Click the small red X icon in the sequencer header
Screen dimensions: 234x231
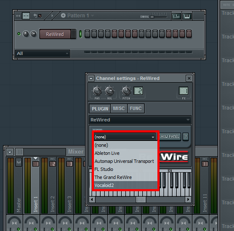click(x=40, y=16)
